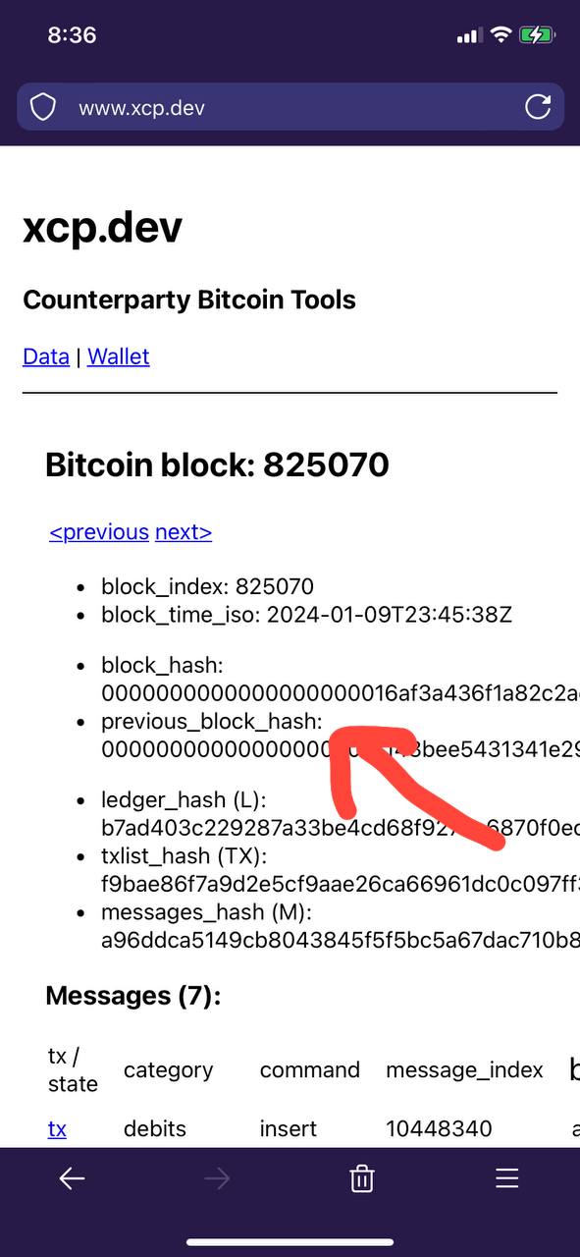Viewport: 580px width, 1257px height.
Task: Open the tx link in Messages table
Action: click(x=57, y=1129)
